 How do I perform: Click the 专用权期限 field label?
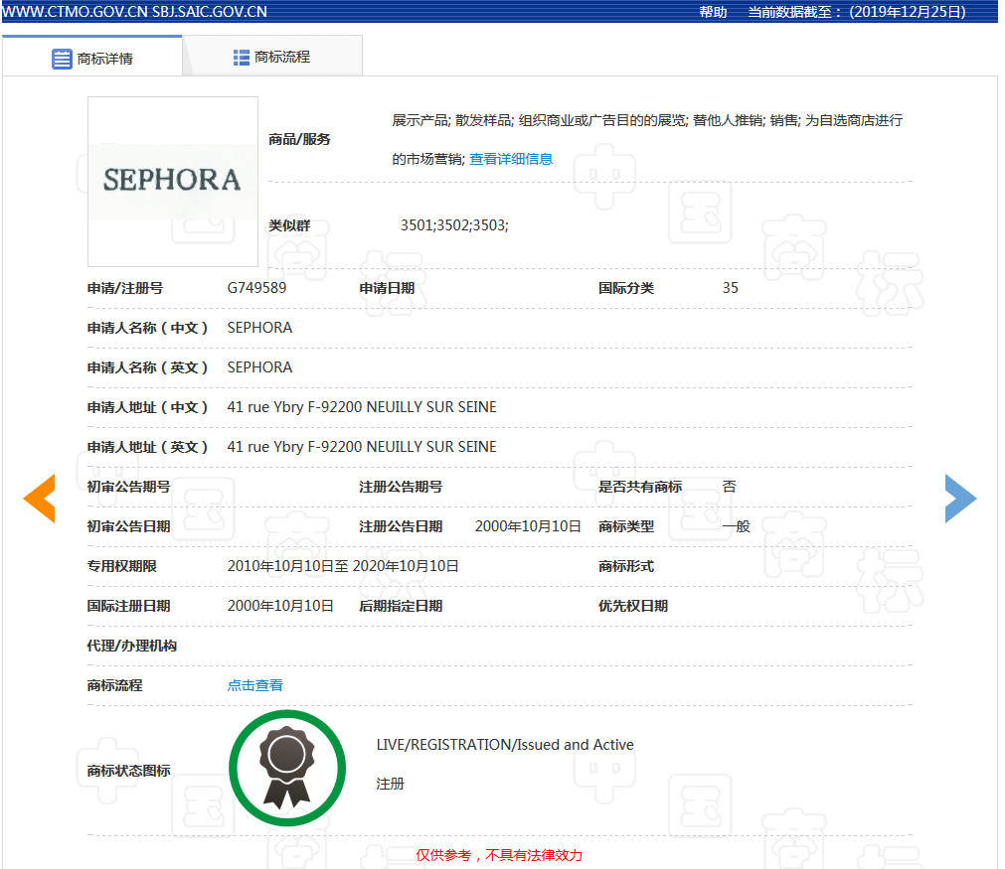(x=122, y=565)
